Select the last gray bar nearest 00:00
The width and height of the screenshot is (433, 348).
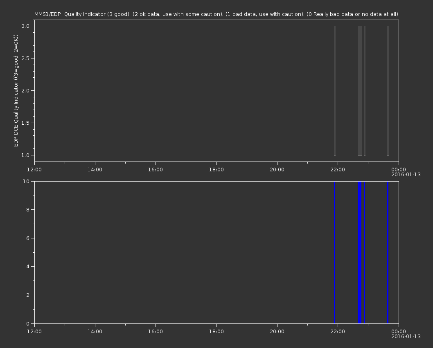click(388, 90)
